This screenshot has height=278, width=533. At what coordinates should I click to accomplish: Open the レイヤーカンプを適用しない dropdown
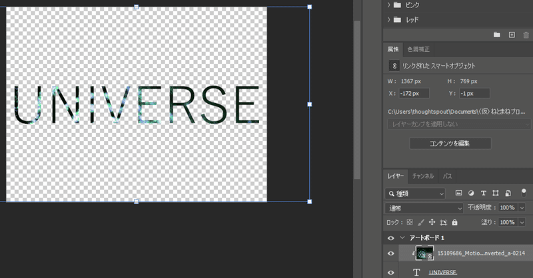pos(459,124)
